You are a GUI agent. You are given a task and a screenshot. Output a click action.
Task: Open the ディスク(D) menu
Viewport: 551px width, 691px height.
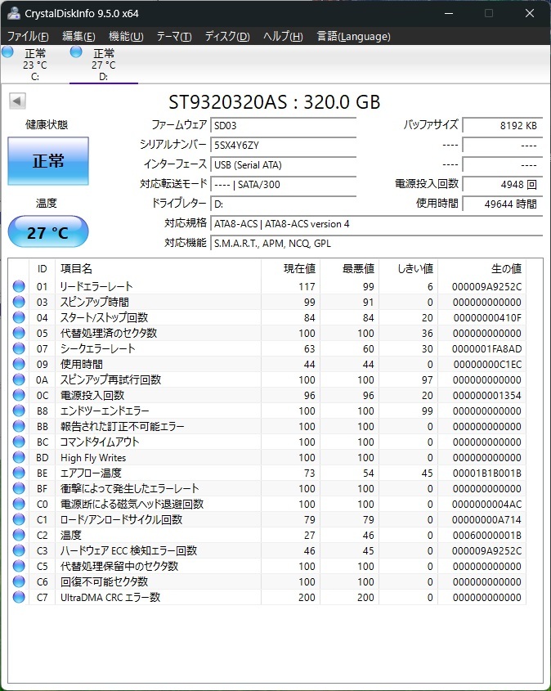coord(227,36)
